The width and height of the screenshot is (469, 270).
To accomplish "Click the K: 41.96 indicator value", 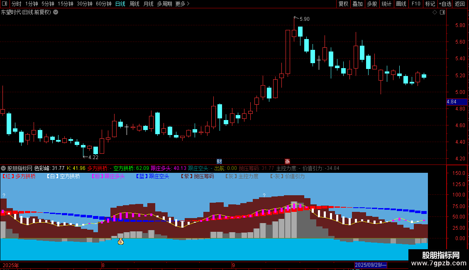I will pos(76,168).
